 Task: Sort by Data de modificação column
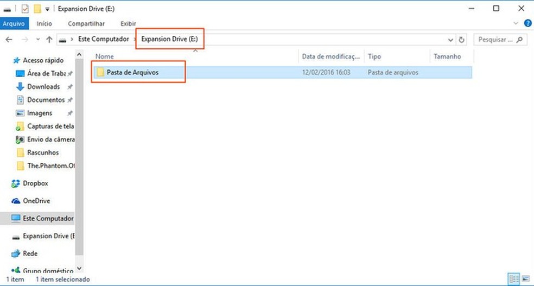[331, 56]
